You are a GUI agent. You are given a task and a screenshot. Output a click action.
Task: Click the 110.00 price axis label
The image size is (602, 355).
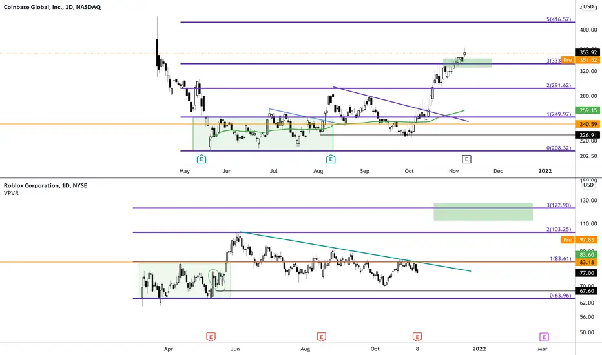(588, 223)
